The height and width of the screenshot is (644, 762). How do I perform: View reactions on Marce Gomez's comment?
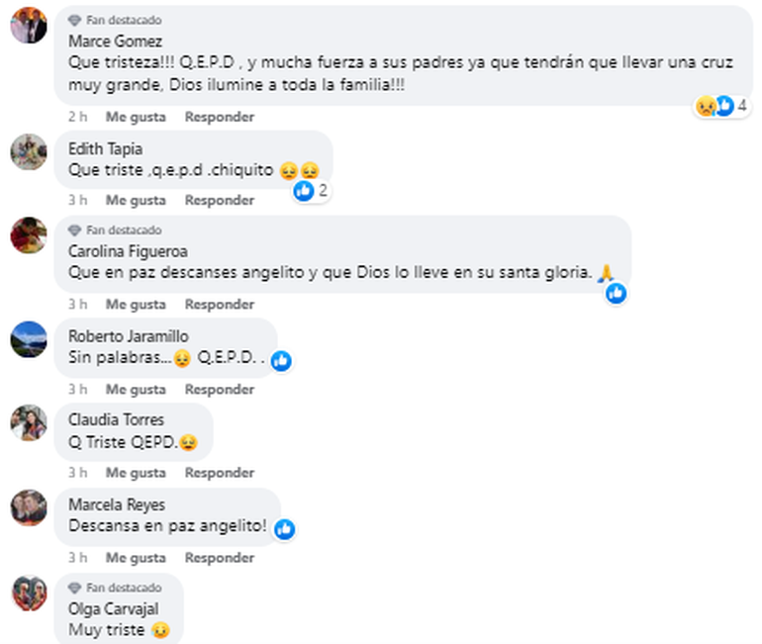click(722, 106)
